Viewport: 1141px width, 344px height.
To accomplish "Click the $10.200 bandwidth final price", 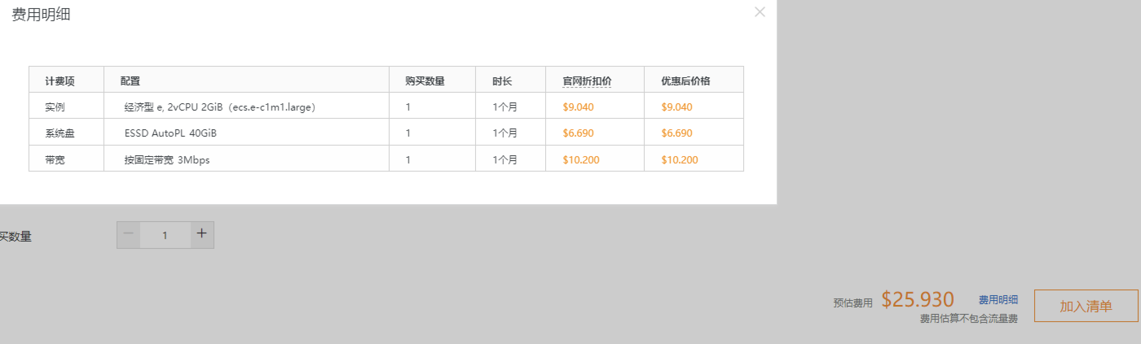I will point(679,160).
